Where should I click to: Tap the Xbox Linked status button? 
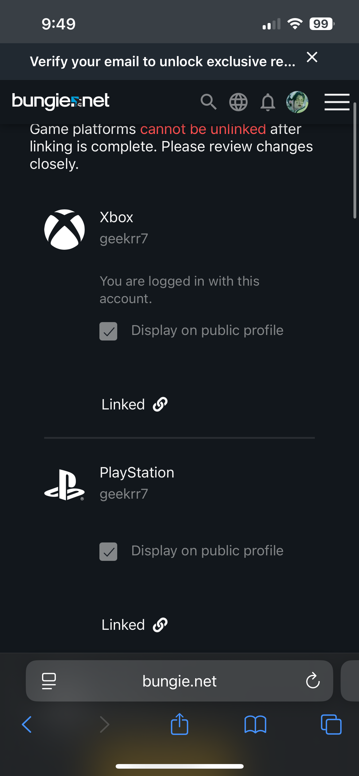(x=134, y=405)
